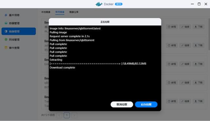Viewport: 210px width, 121px height.
Task: Click the 取消拉取 cancel pull button
Action: 122,104
